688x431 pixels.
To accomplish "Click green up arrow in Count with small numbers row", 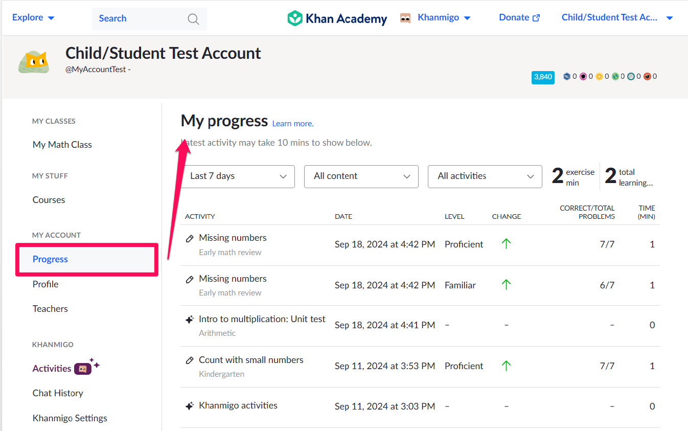I will pos(506,366).
